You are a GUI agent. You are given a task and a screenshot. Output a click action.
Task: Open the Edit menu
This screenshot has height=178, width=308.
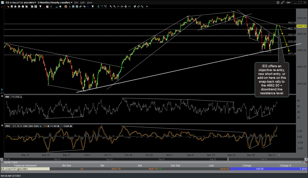tap(82, 3)
